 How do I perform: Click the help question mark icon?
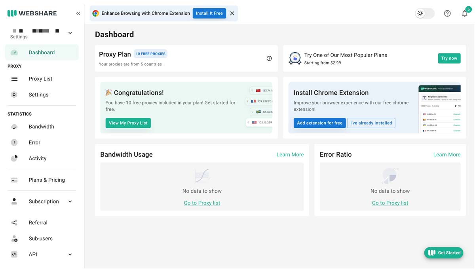(x=447, y=13)
